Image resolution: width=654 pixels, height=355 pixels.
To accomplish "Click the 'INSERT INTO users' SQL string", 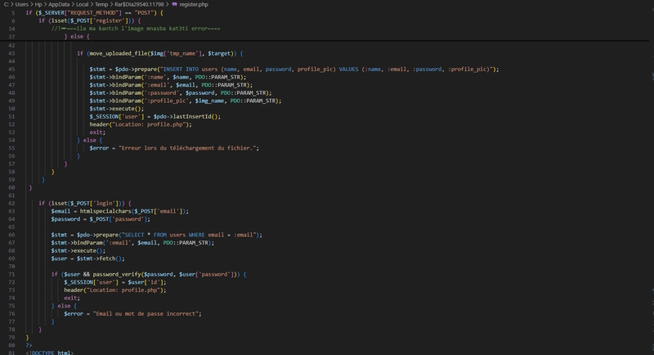I will [x=328, y=70].
